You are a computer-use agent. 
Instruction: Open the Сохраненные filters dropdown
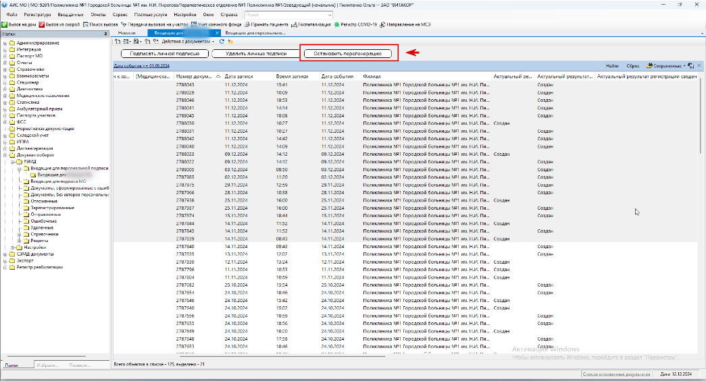(666, 65)
